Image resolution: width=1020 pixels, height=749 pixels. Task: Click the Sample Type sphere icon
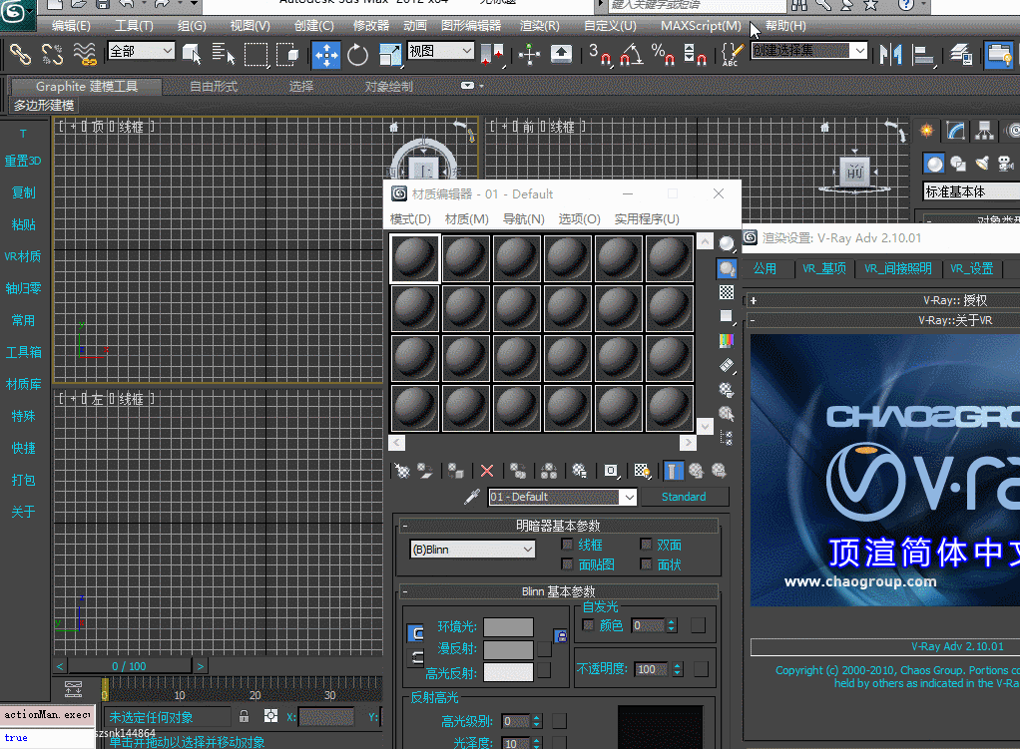point(726,243)
